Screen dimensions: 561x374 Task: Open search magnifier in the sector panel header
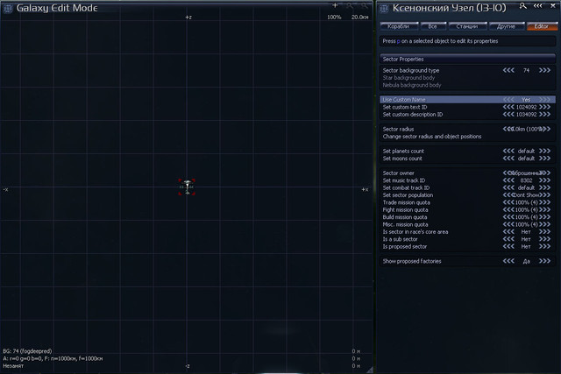pyautogui.click(x=522, y=6)
